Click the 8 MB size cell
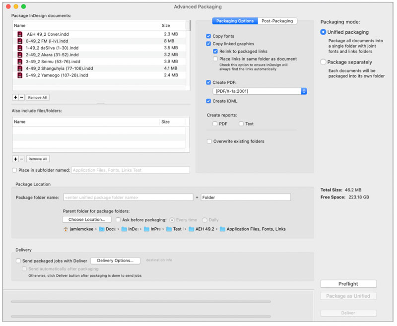397x326 pixels. coord(169,41)
